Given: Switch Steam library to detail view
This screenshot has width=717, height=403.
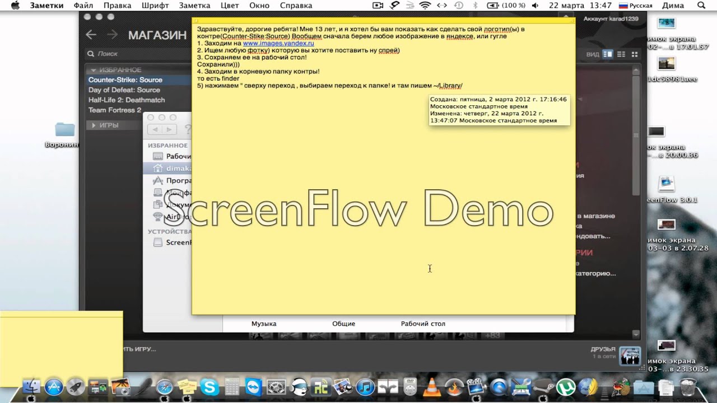Looking at the screenshot, I should 608,54.
